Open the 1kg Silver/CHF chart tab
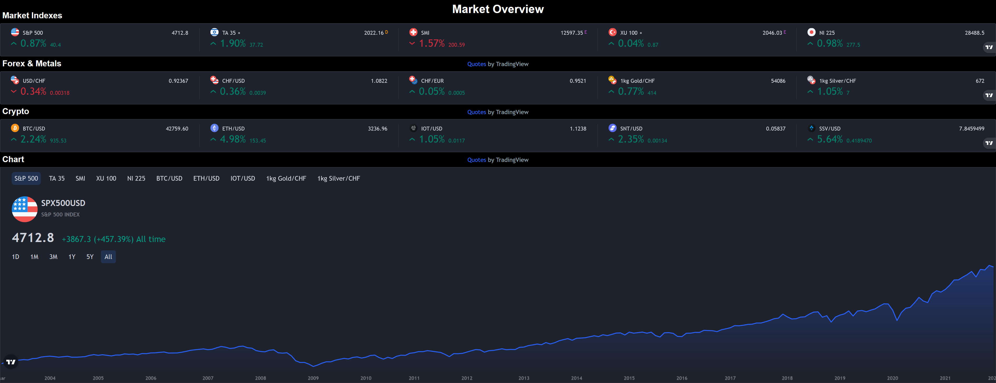Viewport: 996px width, 383px height. [338, 178]
